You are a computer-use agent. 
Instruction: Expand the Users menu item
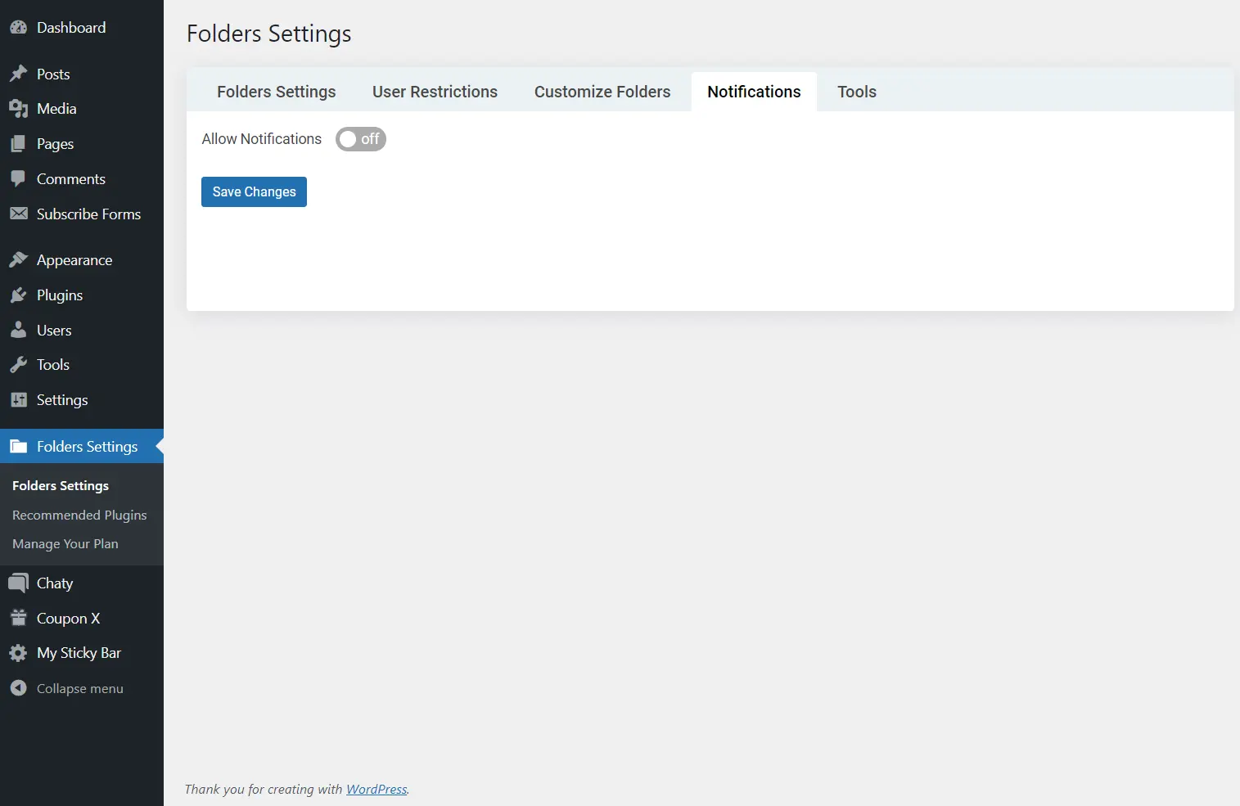(x=54, y=331)
